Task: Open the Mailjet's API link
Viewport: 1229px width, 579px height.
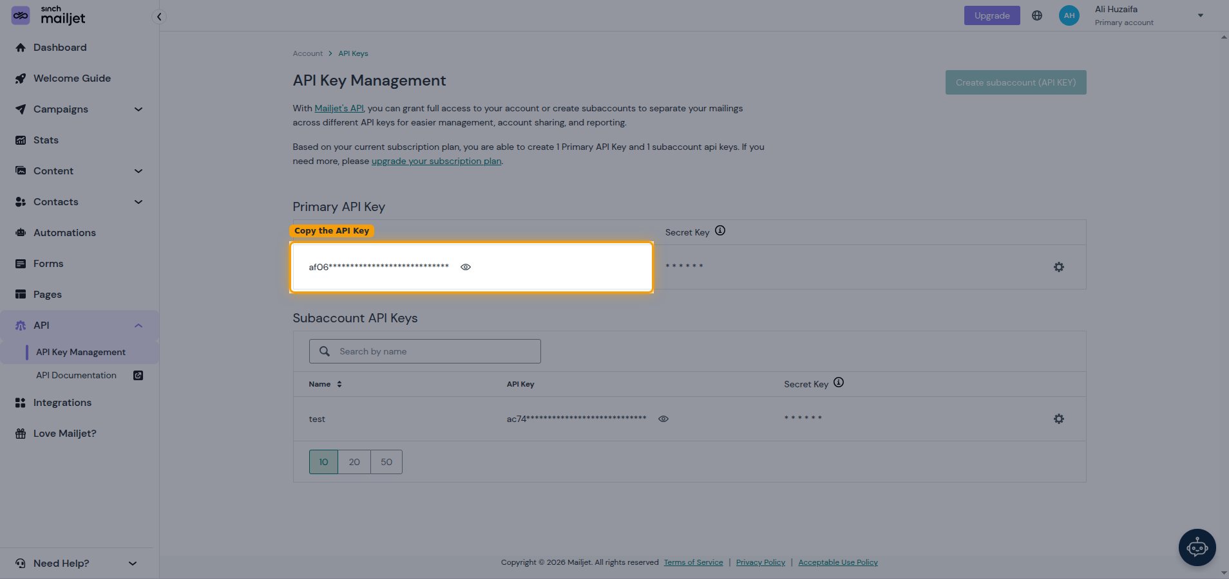Action: click(339, 108)
